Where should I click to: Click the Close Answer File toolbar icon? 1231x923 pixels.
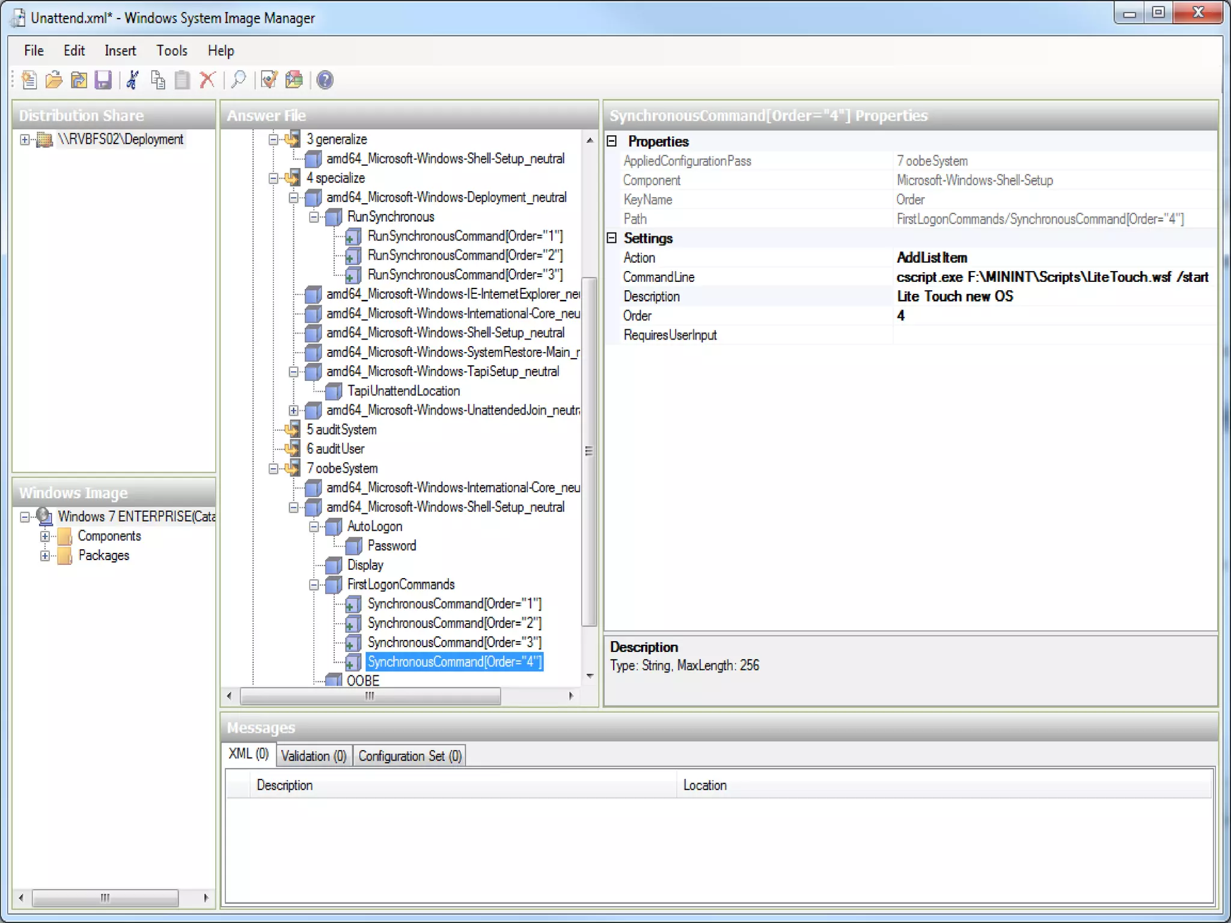point(79,80)
